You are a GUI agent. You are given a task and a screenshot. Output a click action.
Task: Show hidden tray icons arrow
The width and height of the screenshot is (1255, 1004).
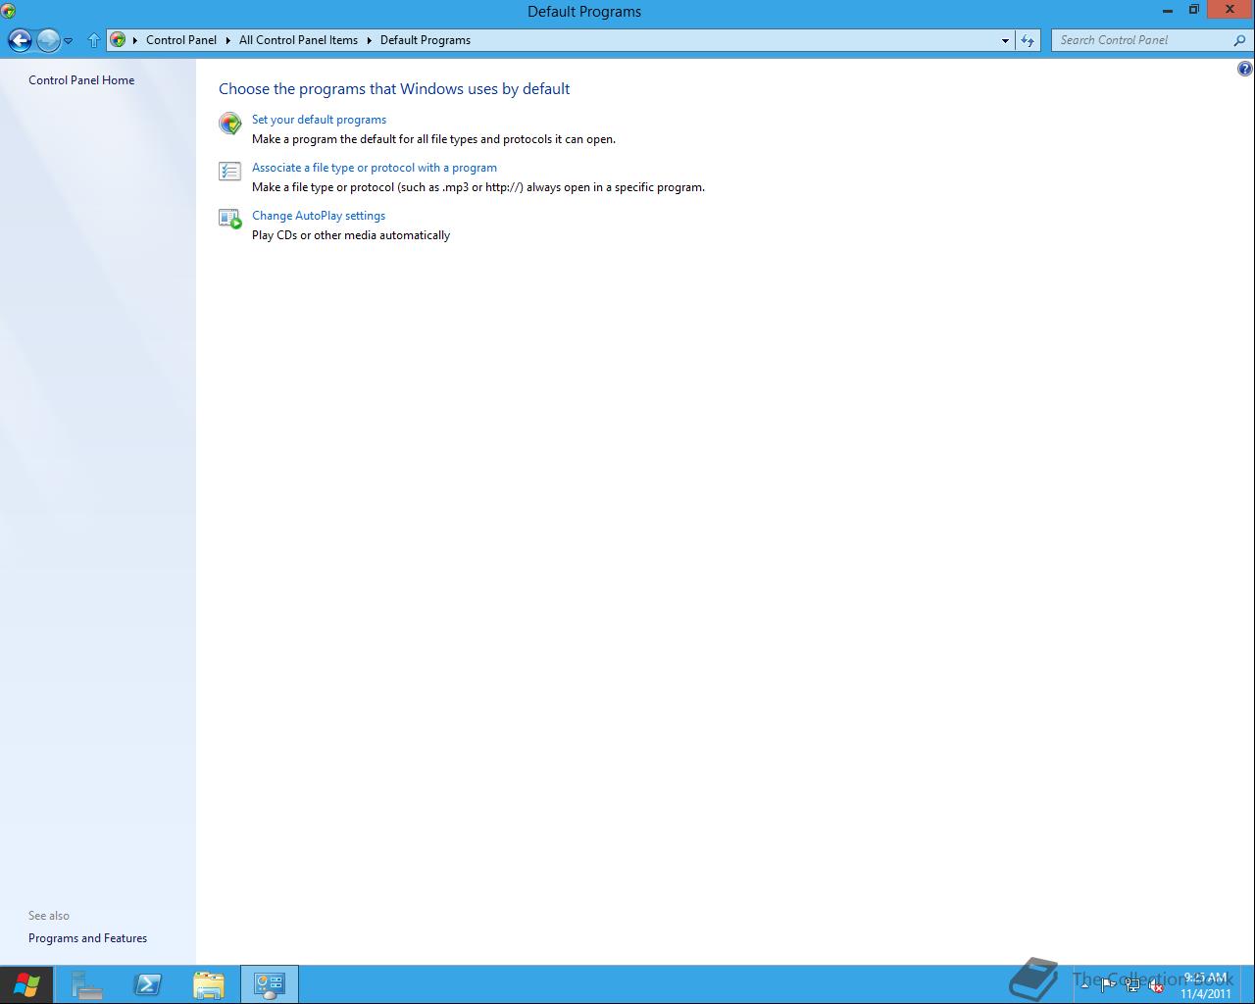pyautogui.click(x=1084, y=985)
